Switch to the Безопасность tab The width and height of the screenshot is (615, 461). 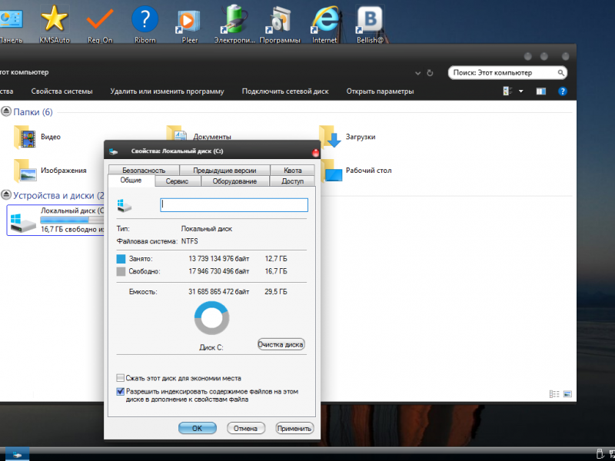click(x=144, y=170)
